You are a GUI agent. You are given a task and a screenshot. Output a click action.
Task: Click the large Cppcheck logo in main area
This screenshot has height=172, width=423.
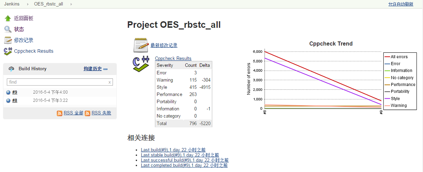tap(141, 64)
